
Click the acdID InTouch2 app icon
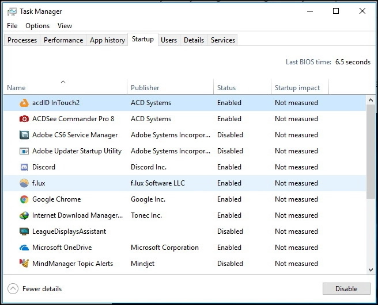coord(24,103)
